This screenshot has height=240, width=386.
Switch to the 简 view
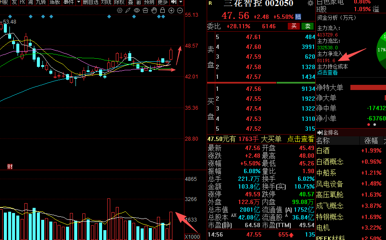coord(30,2)
